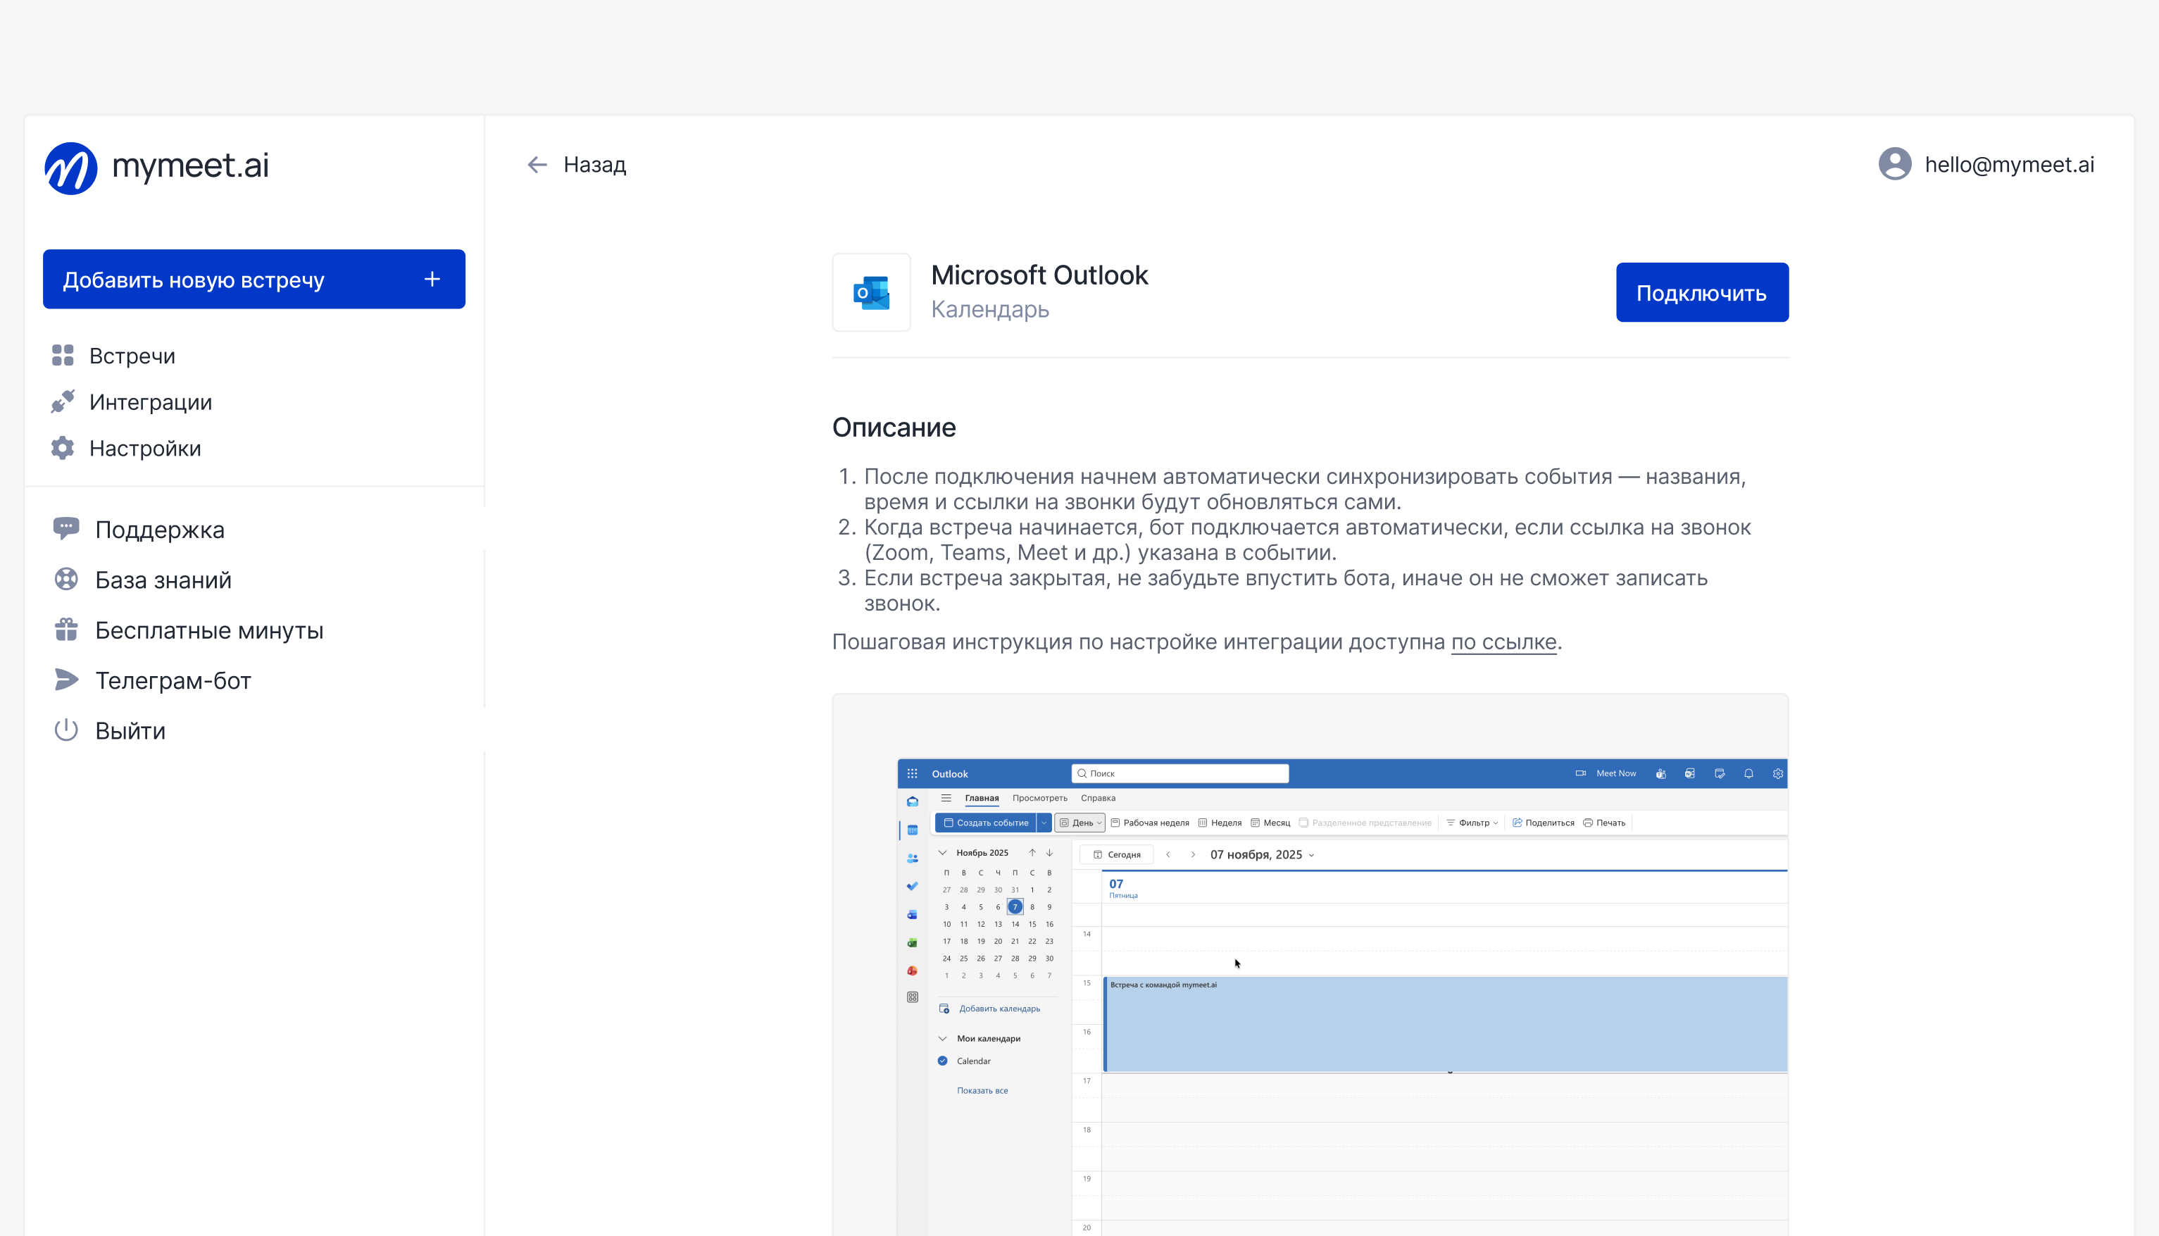Click the База знаний lifebuoy icon

tap(66, 579)
